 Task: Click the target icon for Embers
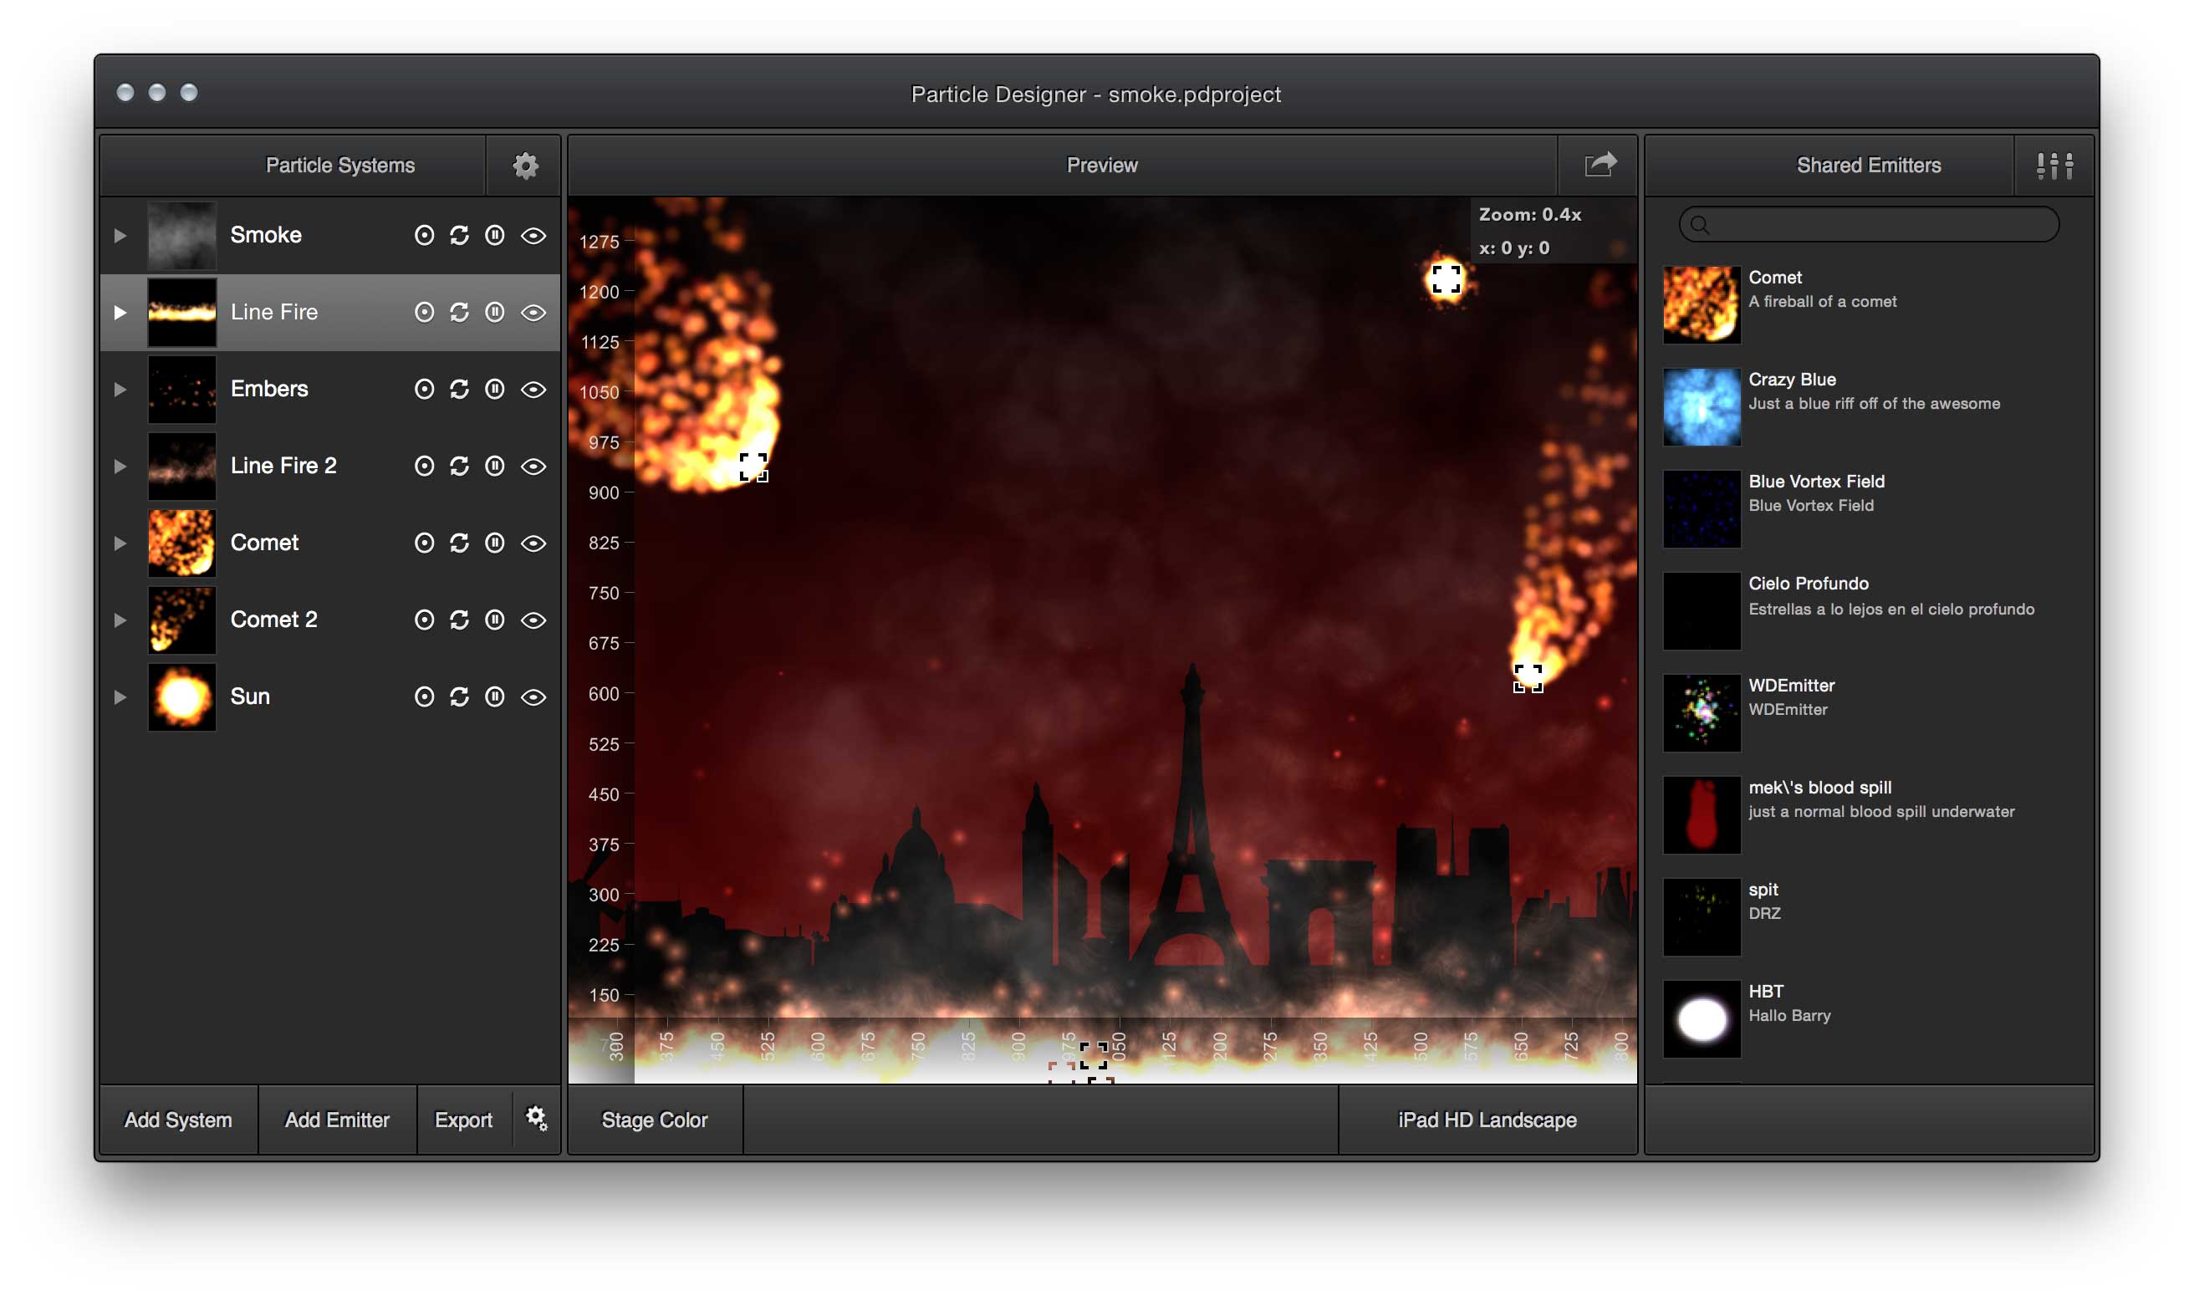[x=424, y=389]
